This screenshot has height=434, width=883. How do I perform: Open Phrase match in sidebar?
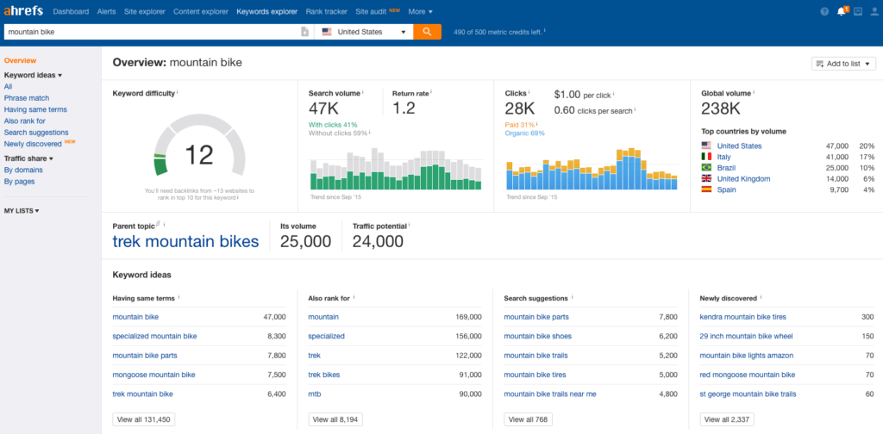(x=27, y=98)
